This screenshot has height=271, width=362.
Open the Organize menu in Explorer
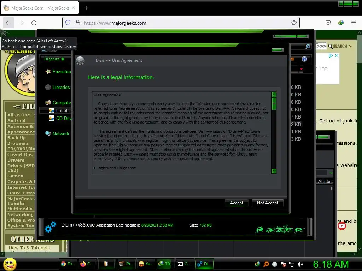click(54, 59)
